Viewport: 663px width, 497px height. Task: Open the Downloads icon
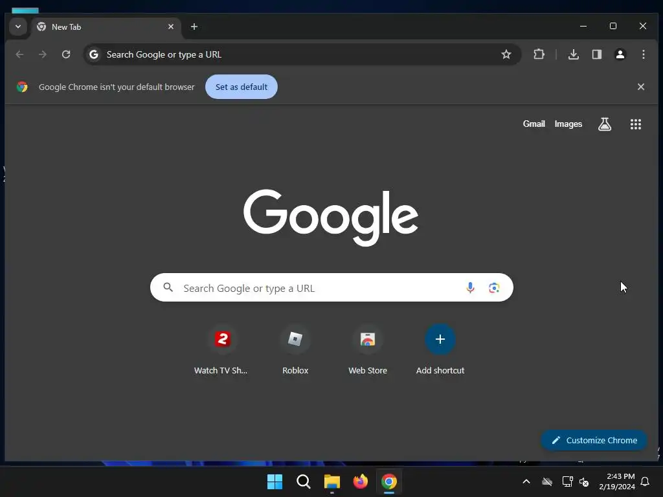coord(574,54)
